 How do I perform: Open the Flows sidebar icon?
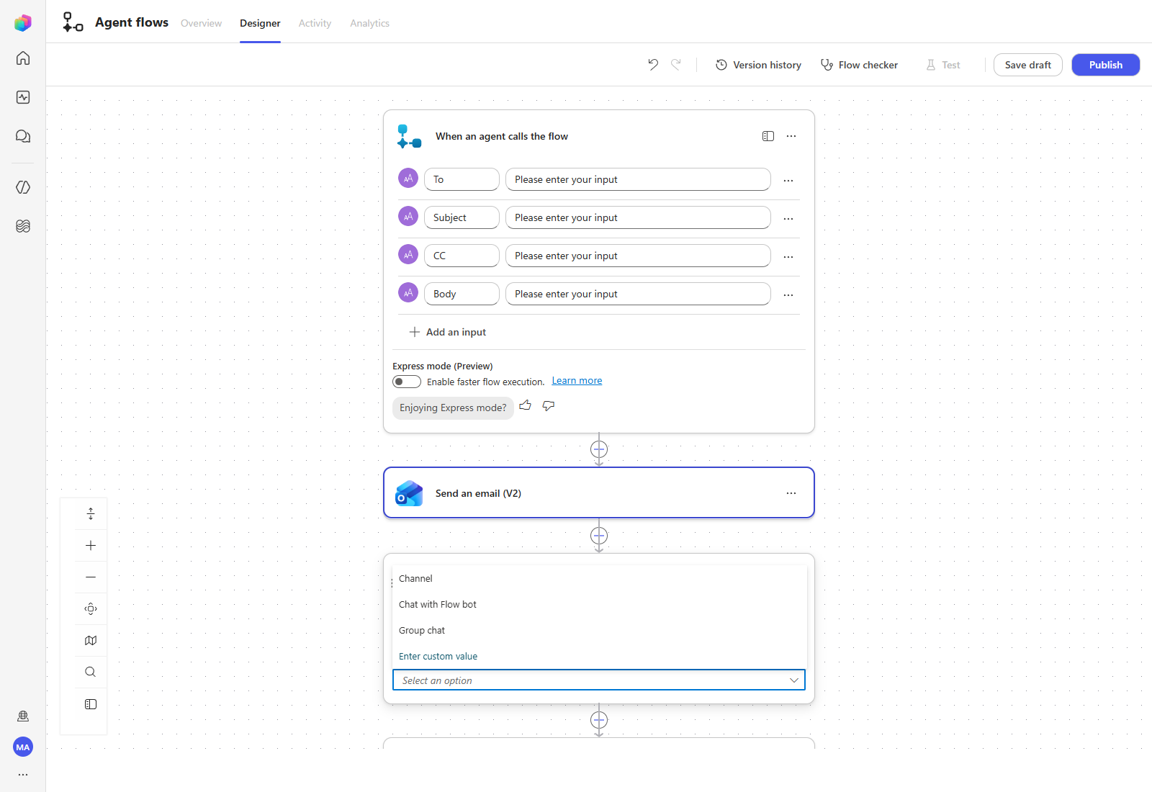point(23,226)
